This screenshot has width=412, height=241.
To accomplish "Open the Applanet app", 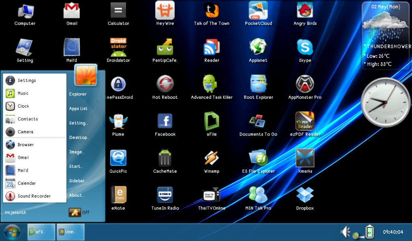I will tap(258, 47).
